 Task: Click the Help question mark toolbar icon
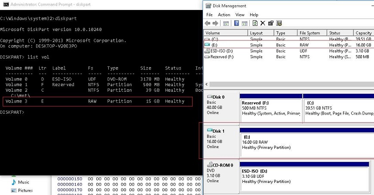tap(236, 23)
